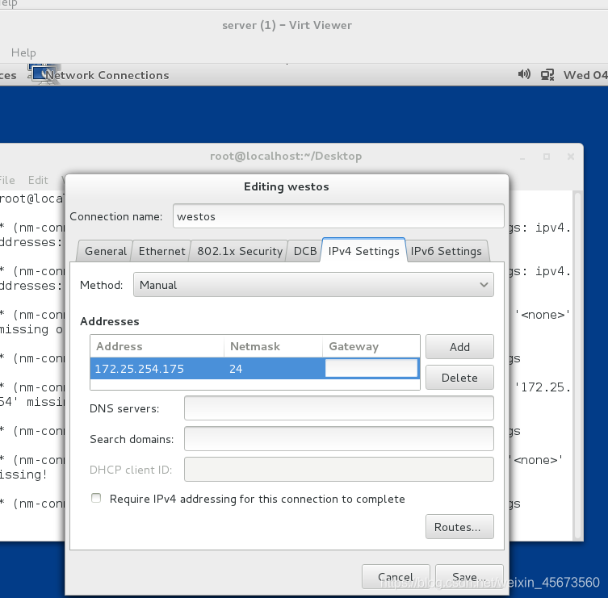The height and width of the screenshot is (598, 608).
Task: Click the DHCP client ID field
Action: pyautogui.click(x=339, y=470)
